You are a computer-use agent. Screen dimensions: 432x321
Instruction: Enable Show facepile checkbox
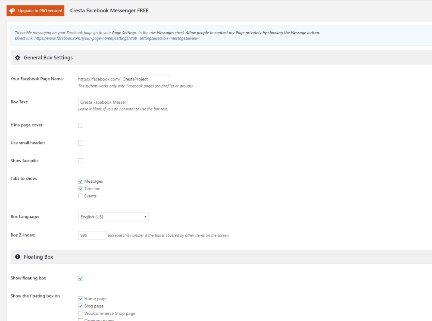81,161
